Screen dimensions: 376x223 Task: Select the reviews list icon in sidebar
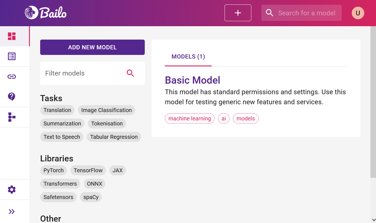pos(11,56)
